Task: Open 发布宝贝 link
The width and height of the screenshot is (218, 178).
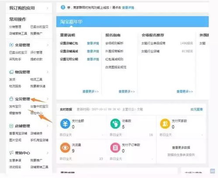Action: 15,106
